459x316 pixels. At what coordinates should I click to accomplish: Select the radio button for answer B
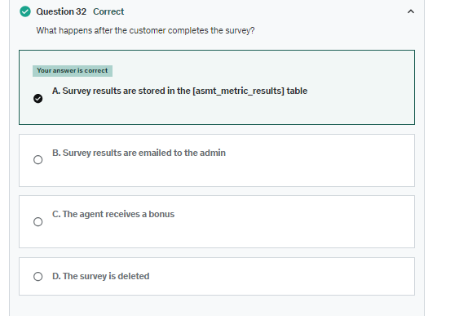[x=38, y=160]
